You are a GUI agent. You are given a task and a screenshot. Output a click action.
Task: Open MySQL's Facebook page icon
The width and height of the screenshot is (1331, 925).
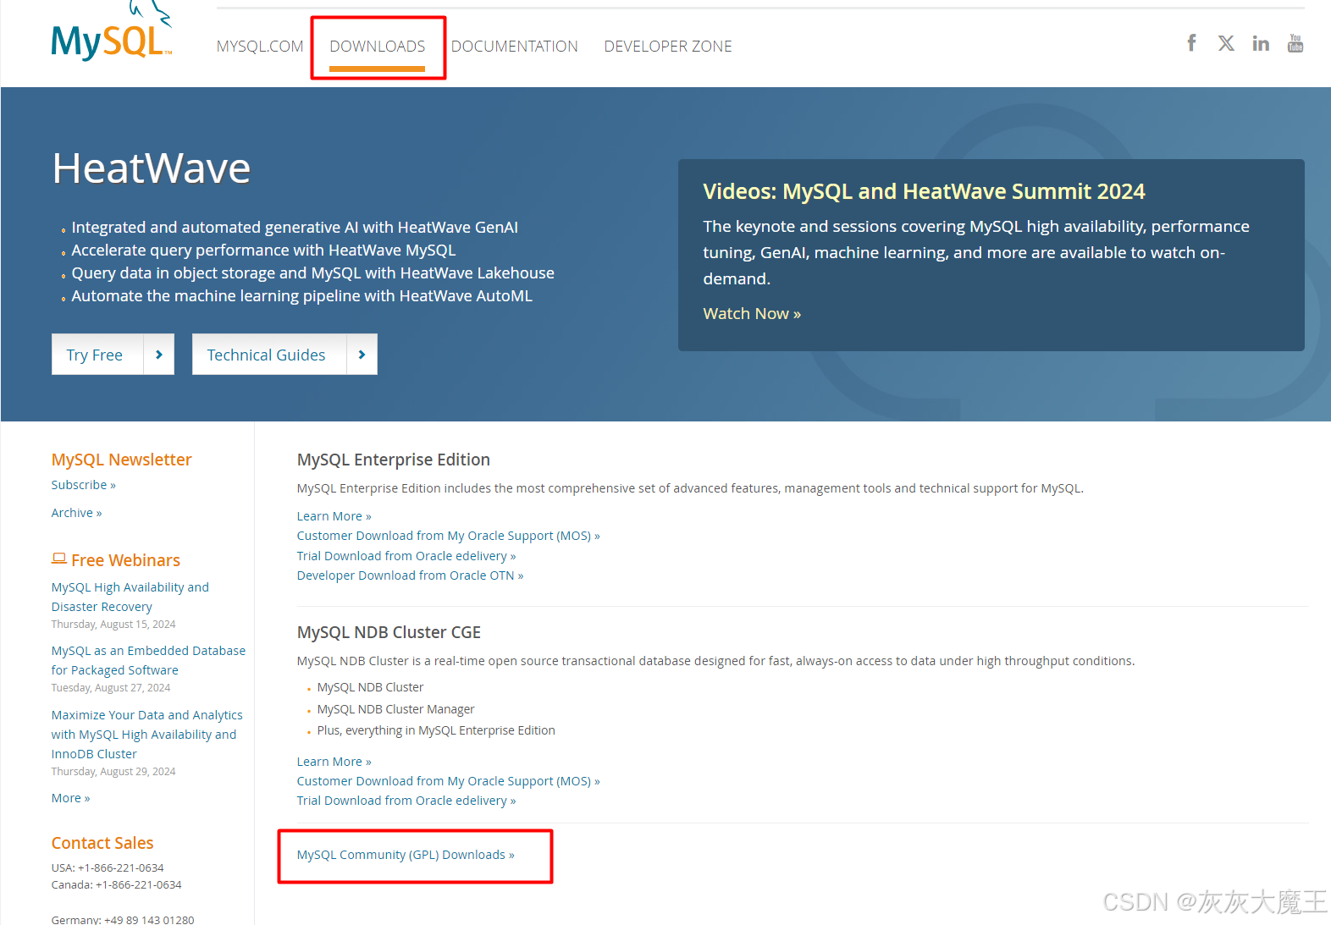pos(1191,43)
